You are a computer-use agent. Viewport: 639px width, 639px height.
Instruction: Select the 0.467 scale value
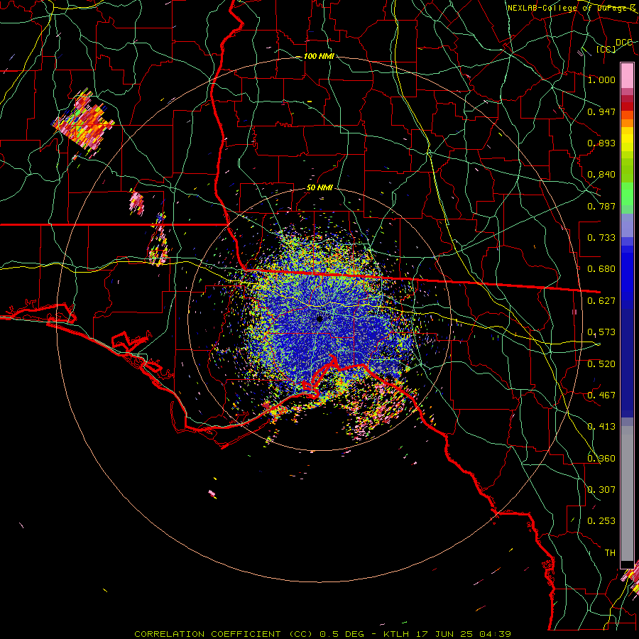[601, 395]
